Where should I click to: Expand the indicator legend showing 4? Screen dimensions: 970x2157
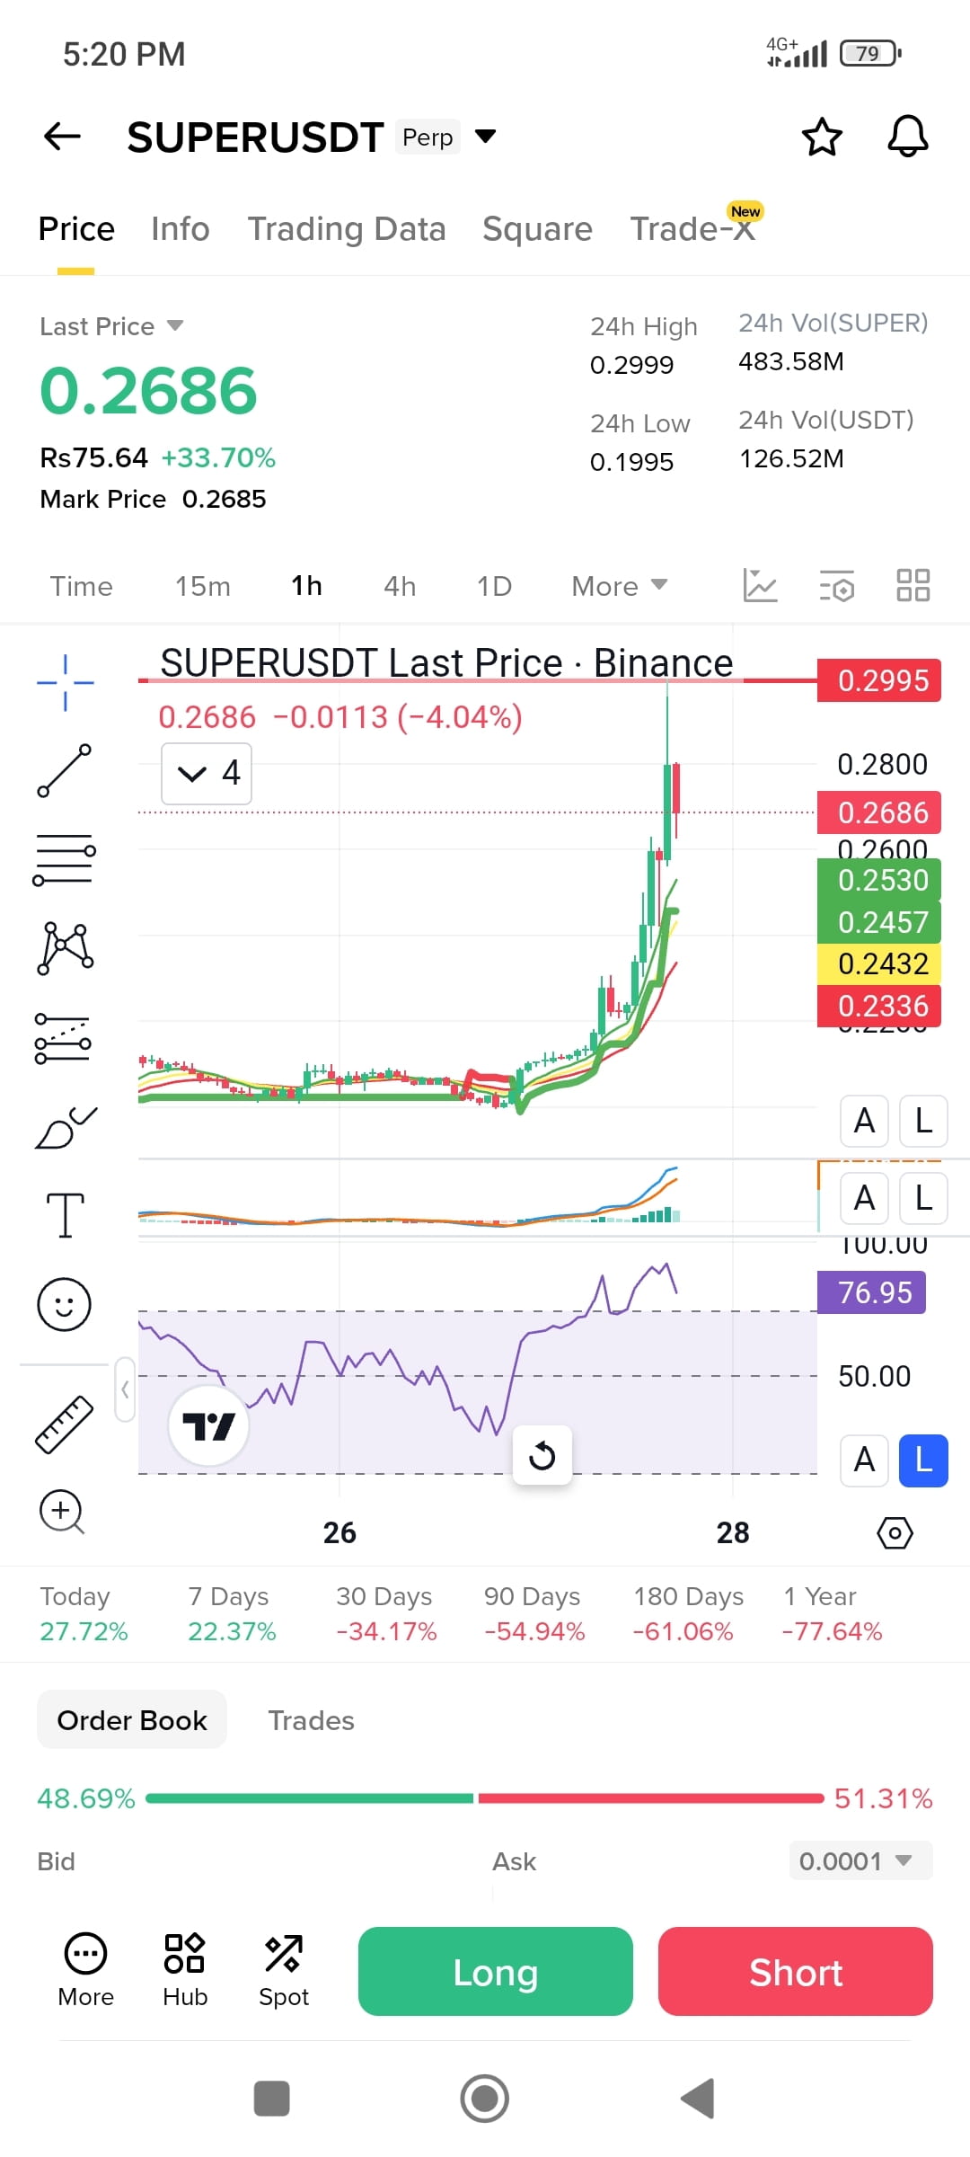click(207, 773)
